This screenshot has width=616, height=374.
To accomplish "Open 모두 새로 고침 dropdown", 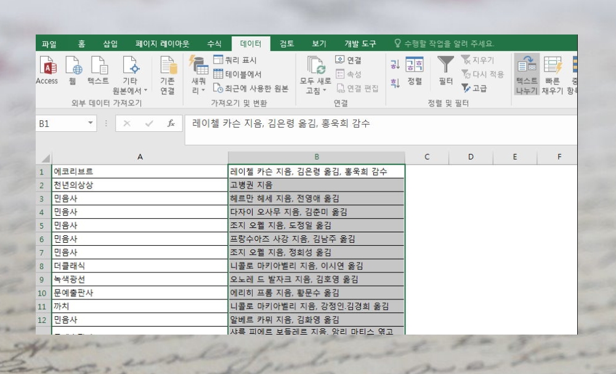I will coord(315,75).
